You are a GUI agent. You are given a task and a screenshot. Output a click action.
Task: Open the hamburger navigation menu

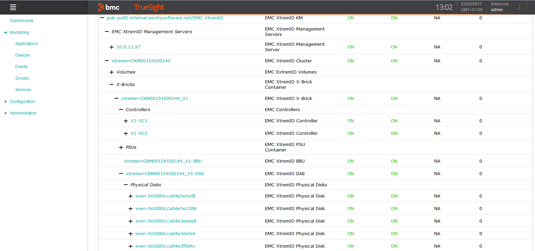[x=13, y=7]
